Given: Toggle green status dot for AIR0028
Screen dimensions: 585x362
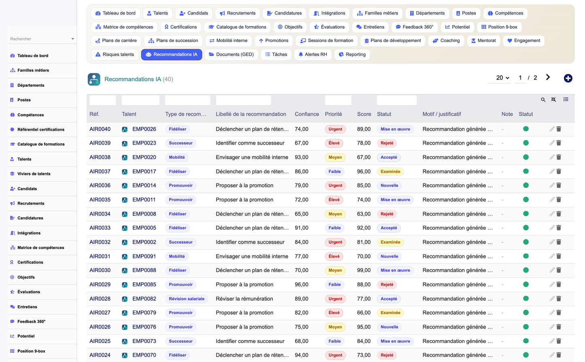Looking at the screenshot, I should coord(526,298).
